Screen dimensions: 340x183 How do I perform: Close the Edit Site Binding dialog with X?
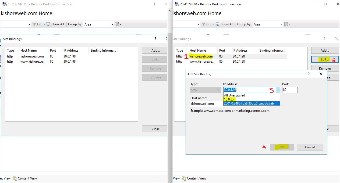tap(321, 74)
